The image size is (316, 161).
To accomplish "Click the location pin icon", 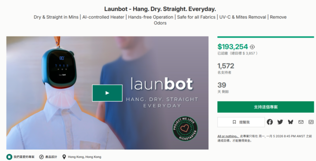I will 64,157.
